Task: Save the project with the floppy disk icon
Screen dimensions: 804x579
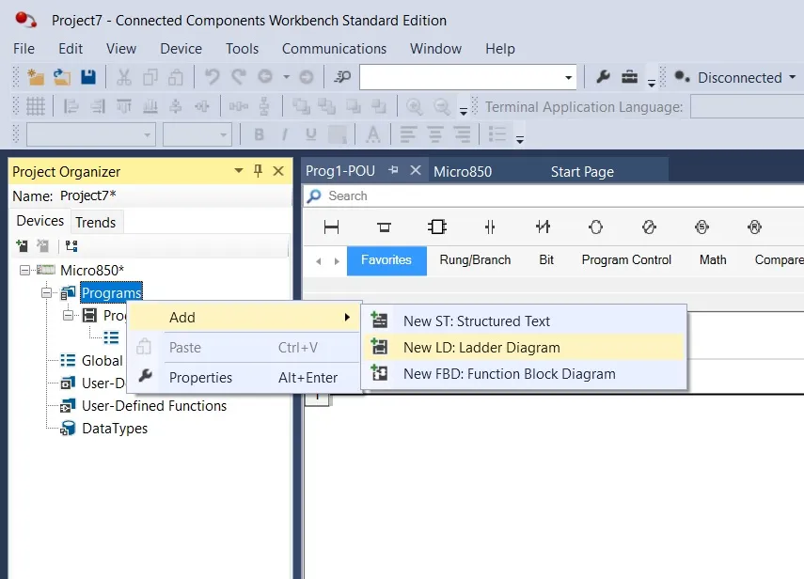Action: pyautogui.click(x=88, y=77)
